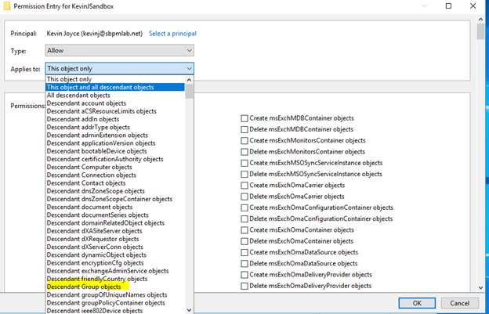Select This object and all descendant objects
The height and width of the screenshot is (314, 489).
[115, 87]
